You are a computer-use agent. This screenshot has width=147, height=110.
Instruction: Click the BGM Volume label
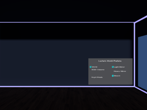click(98, 70)
